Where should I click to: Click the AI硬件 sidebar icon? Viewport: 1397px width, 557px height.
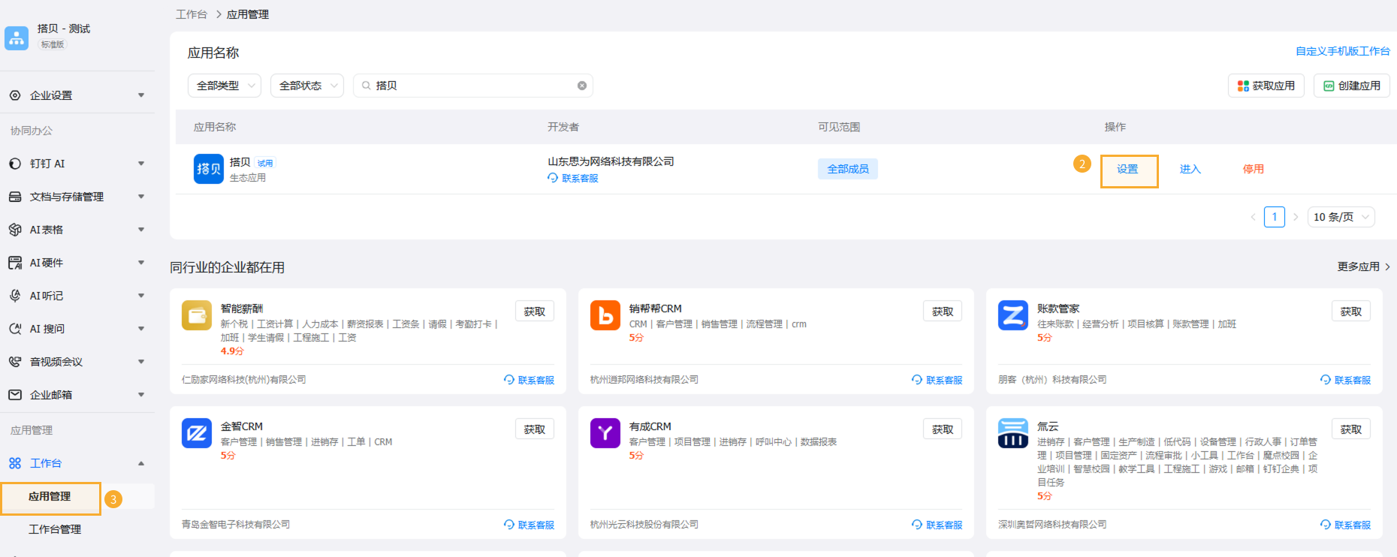(x=15, y=263)
